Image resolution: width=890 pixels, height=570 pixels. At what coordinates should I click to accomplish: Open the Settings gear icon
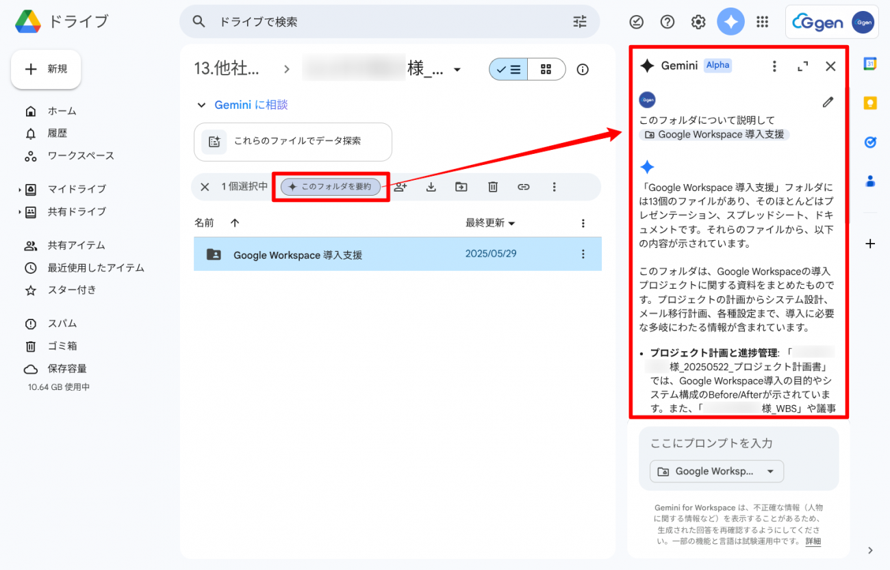coord(698,22)
